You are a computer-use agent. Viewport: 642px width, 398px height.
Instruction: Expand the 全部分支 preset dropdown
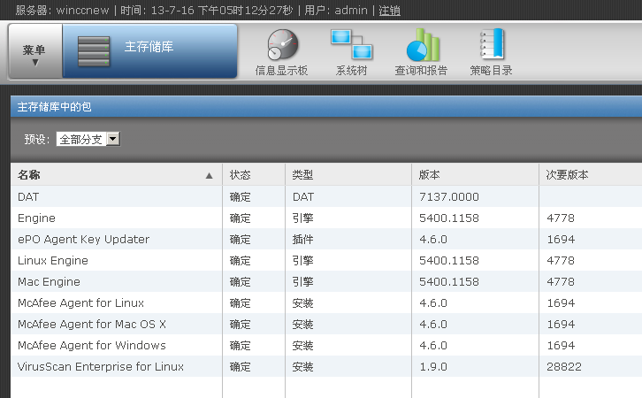(x=88, y=139)
